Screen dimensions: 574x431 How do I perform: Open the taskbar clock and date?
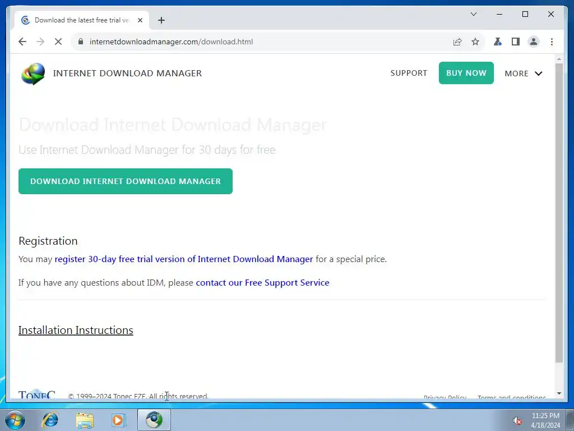click(x=545, y=420)
